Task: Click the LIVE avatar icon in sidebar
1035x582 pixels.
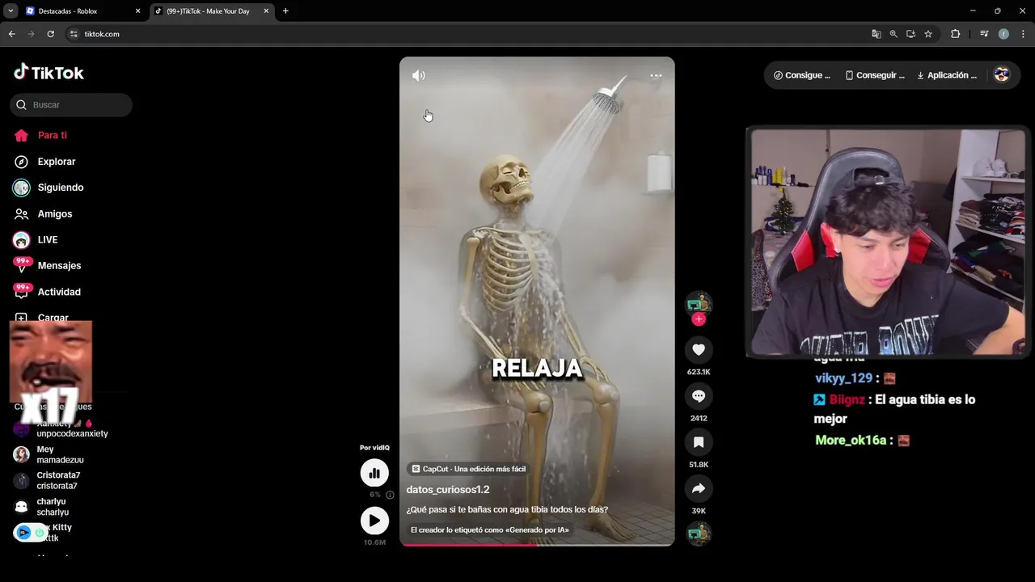Action: point(22,240)
